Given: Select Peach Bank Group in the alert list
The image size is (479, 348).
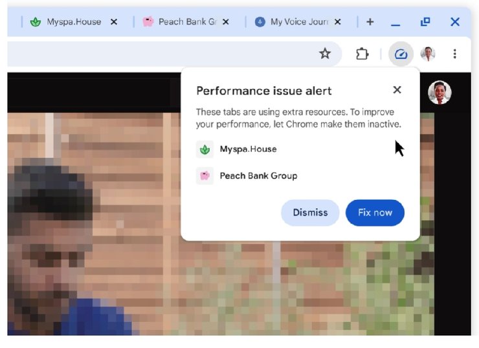Looking at the screenshot, I should pyautogui.click(x=258, y=176).
